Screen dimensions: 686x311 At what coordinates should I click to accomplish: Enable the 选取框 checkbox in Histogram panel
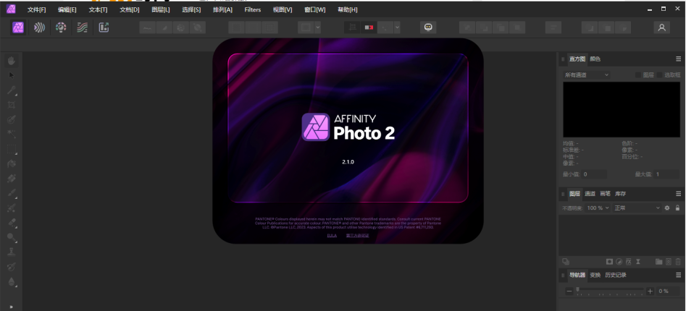[x=659, y=75]
